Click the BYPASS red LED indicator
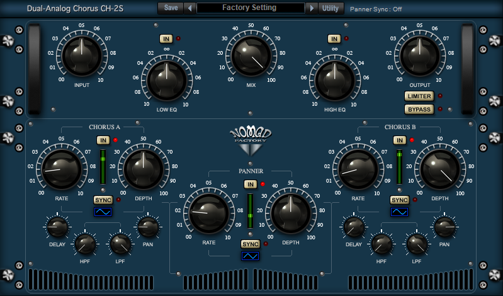 coord(440,109)
